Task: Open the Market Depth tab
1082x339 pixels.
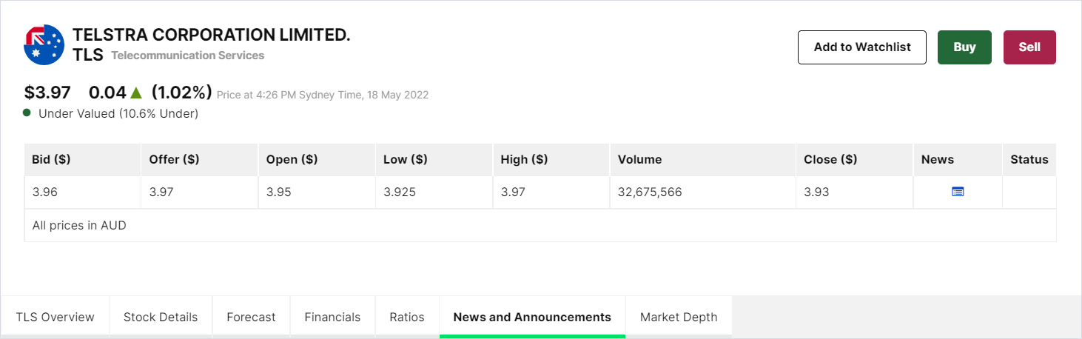Action: click(679, 317)
